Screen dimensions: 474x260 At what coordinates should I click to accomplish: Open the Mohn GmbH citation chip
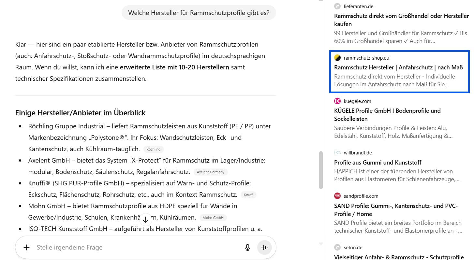click(x=213, y=218)
